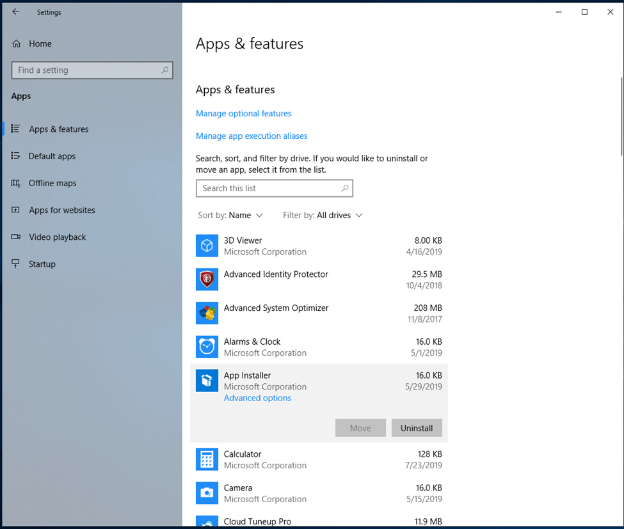This screenshot has width=624, height=529.
Task: Click the Apps for websites icon
Action: [15, 210]
